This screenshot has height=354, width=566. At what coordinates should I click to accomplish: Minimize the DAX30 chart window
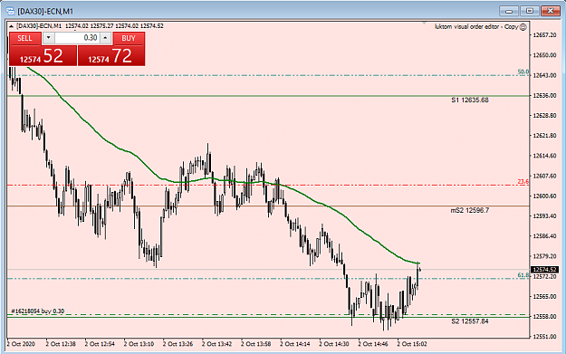(509, 11)
